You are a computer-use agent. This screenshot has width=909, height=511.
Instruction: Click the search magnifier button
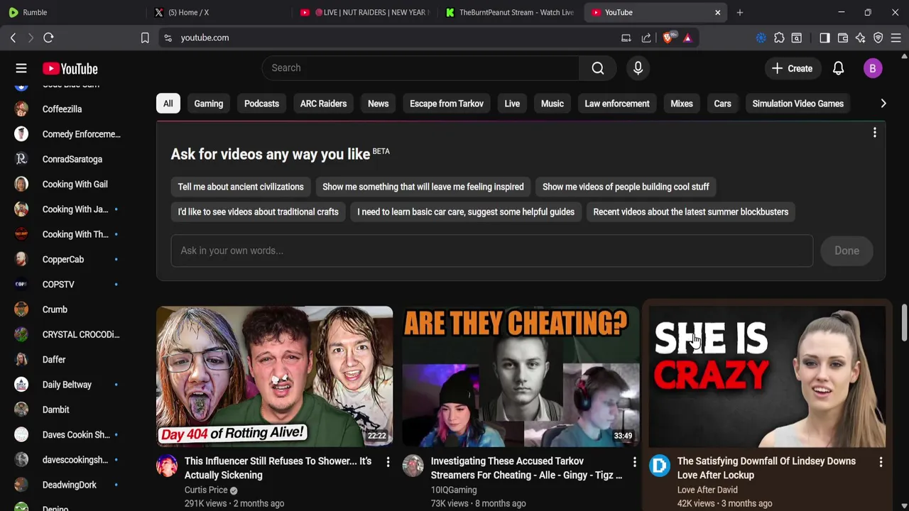pos(598,68)
